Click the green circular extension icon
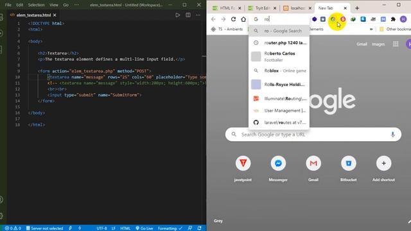The image size is (411, 231). point(333,19)
